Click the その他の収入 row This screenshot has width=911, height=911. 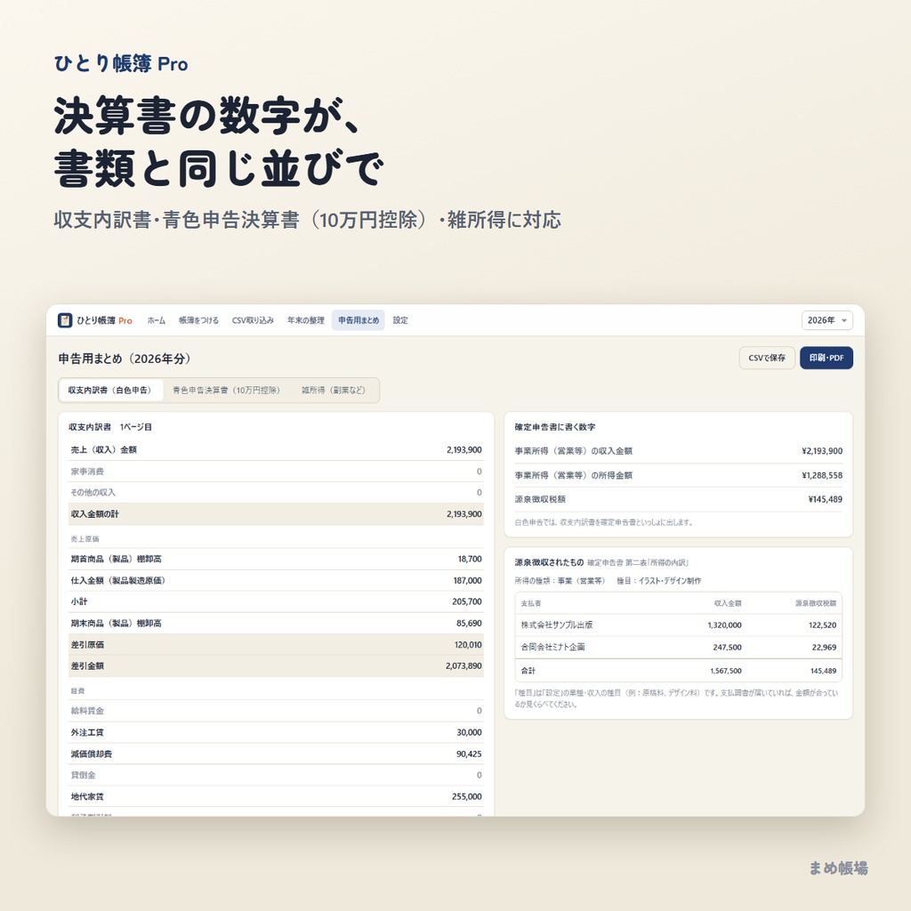[276, 492]
